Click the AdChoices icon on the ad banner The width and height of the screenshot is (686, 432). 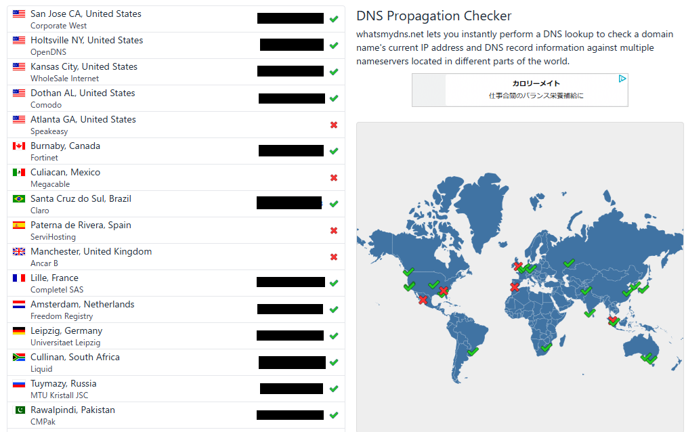[622, 79]
